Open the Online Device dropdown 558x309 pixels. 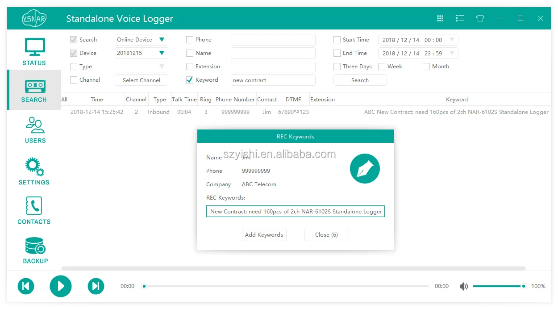(141, 39)
